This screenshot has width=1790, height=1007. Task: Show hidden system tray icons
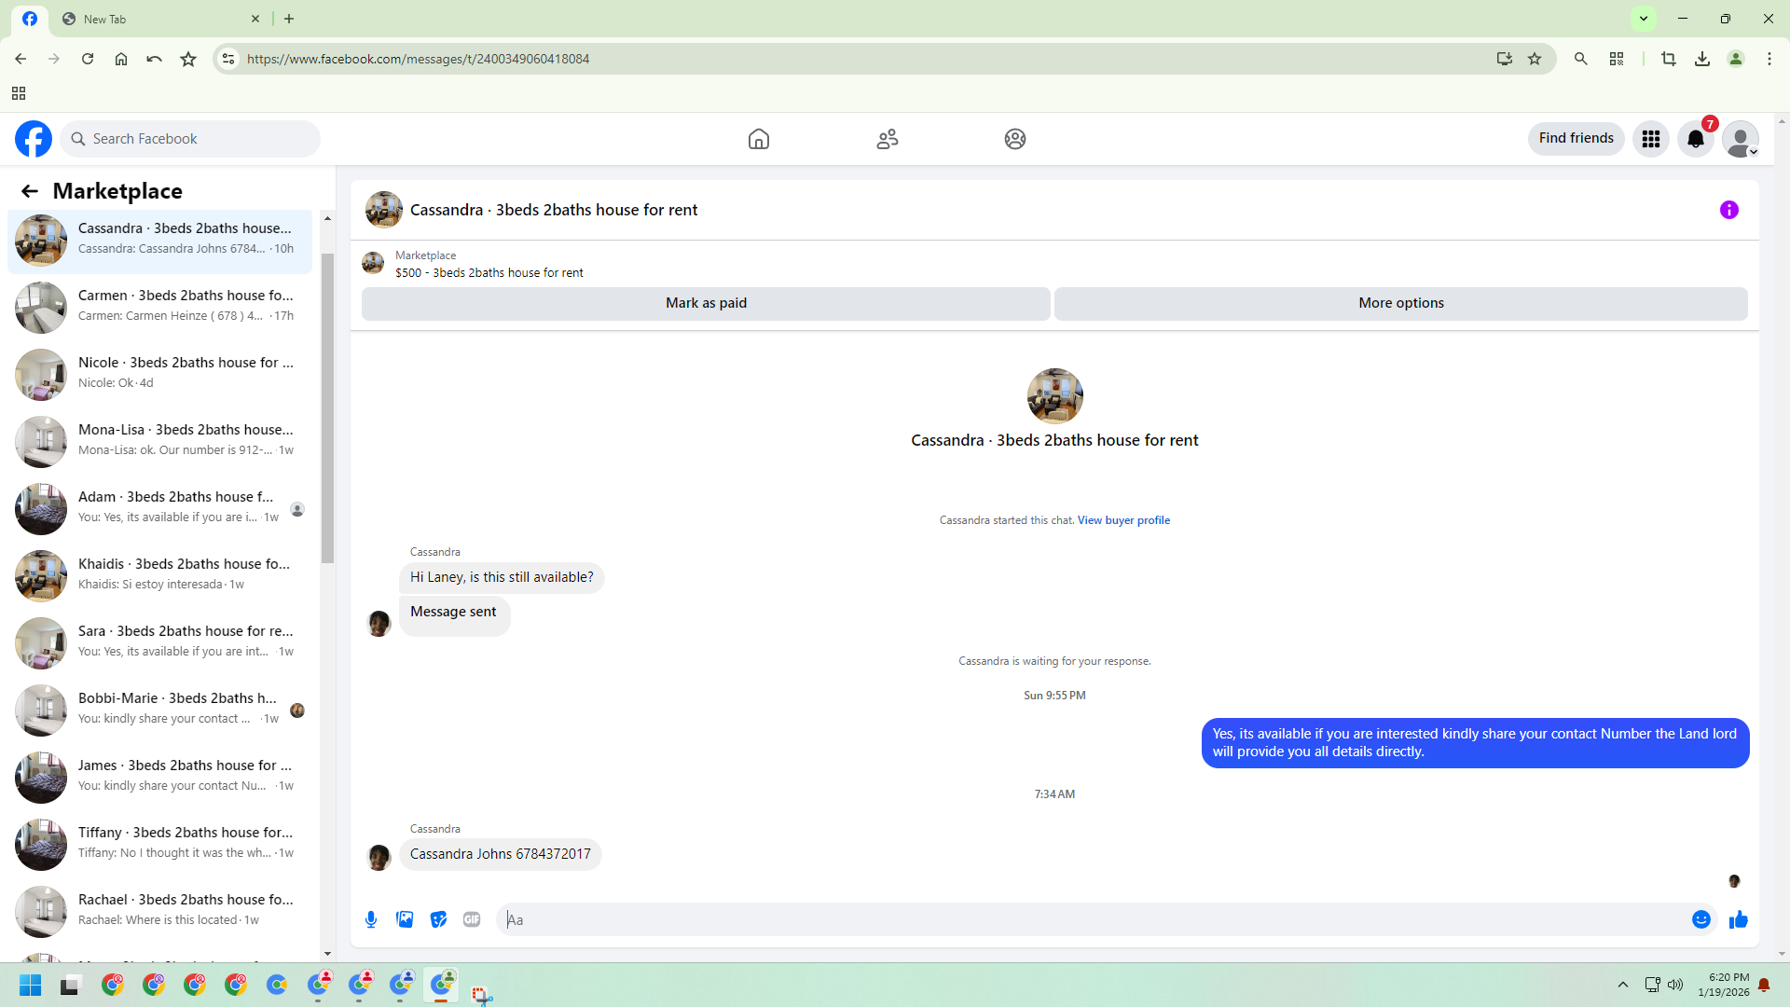pos(1622,985)
